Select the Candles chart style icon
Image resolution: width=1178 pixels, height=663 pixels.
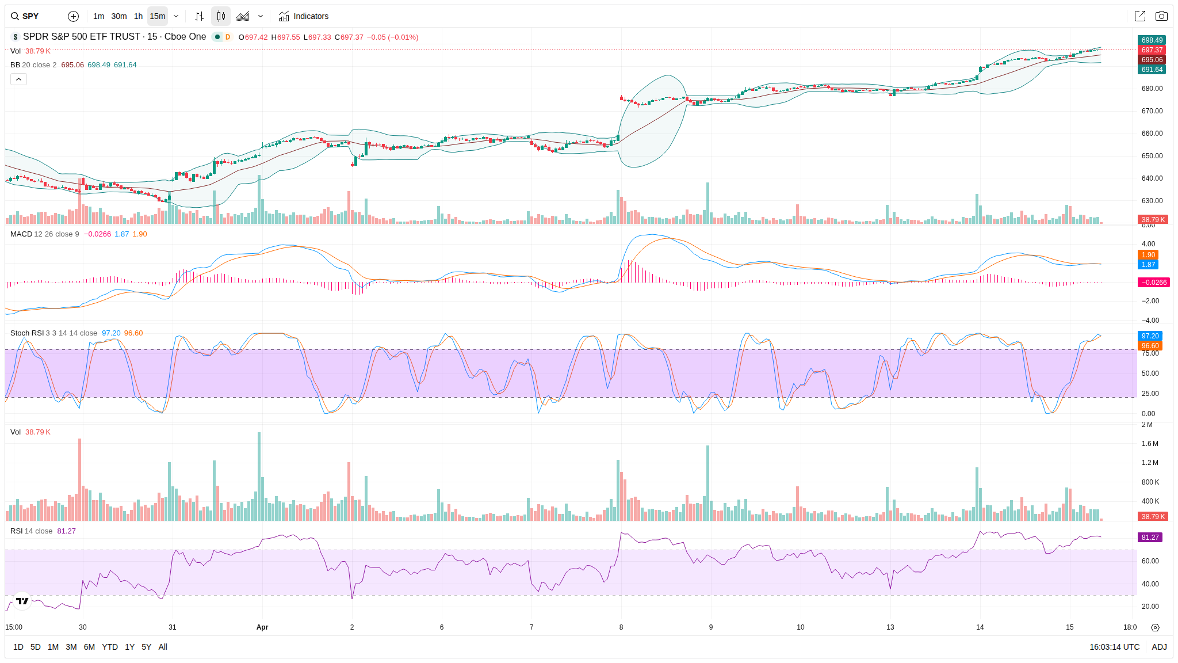tap(221, 16)
